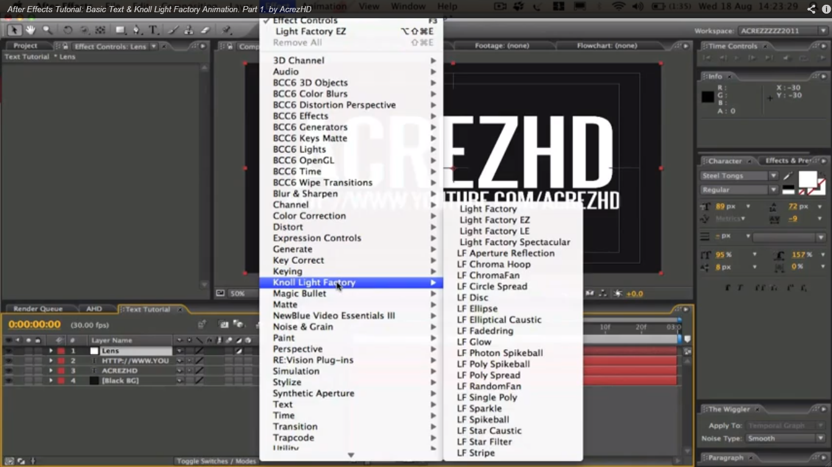Image resolution: width=832 pixels, height=467 pixels.
Task: Select the Puppet Pin tool
Action: coord(227,30)
